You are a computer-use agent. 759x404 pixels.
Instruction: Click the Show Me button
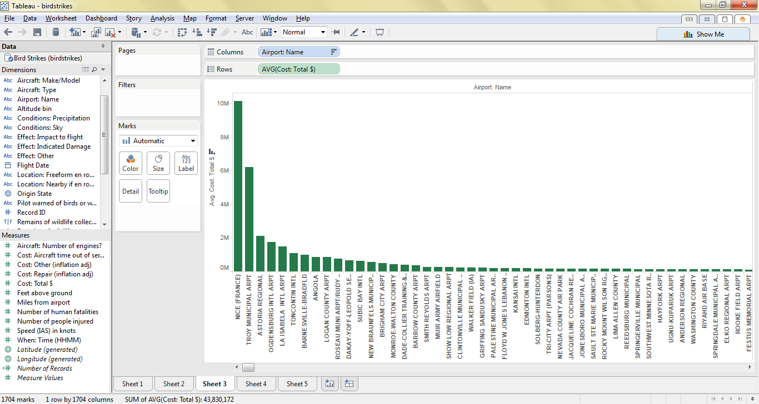pos(703,34)
